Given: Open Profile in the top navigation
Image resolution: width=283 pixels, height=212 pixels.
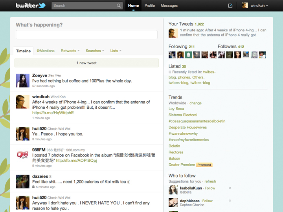Looking at the screenshot, I should 150,5.
